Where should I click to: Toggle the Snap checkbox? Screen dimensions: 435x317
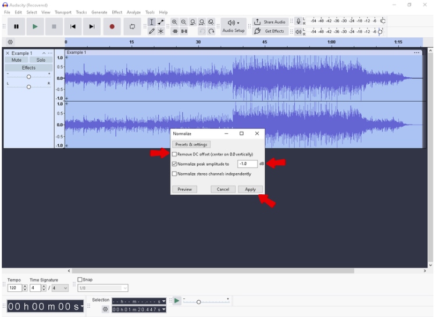point(80,280)
